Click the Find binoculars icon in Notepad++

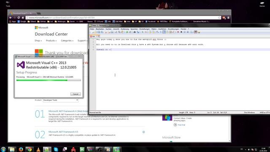(x=135, y=32)
